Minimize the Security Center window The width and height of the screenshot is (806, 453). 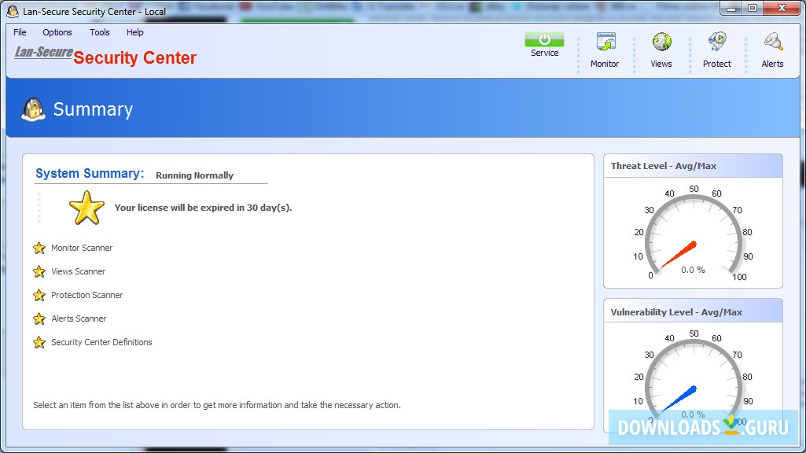(x=731, y=8)
